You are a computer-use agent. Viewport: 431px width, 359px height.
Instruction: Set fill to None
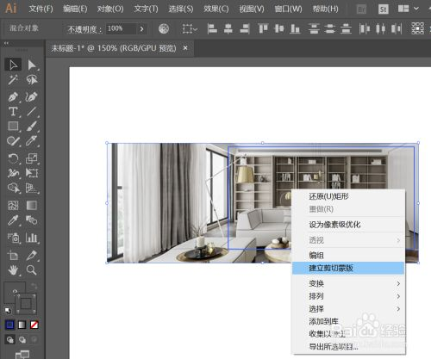click(x=34, y=325)
